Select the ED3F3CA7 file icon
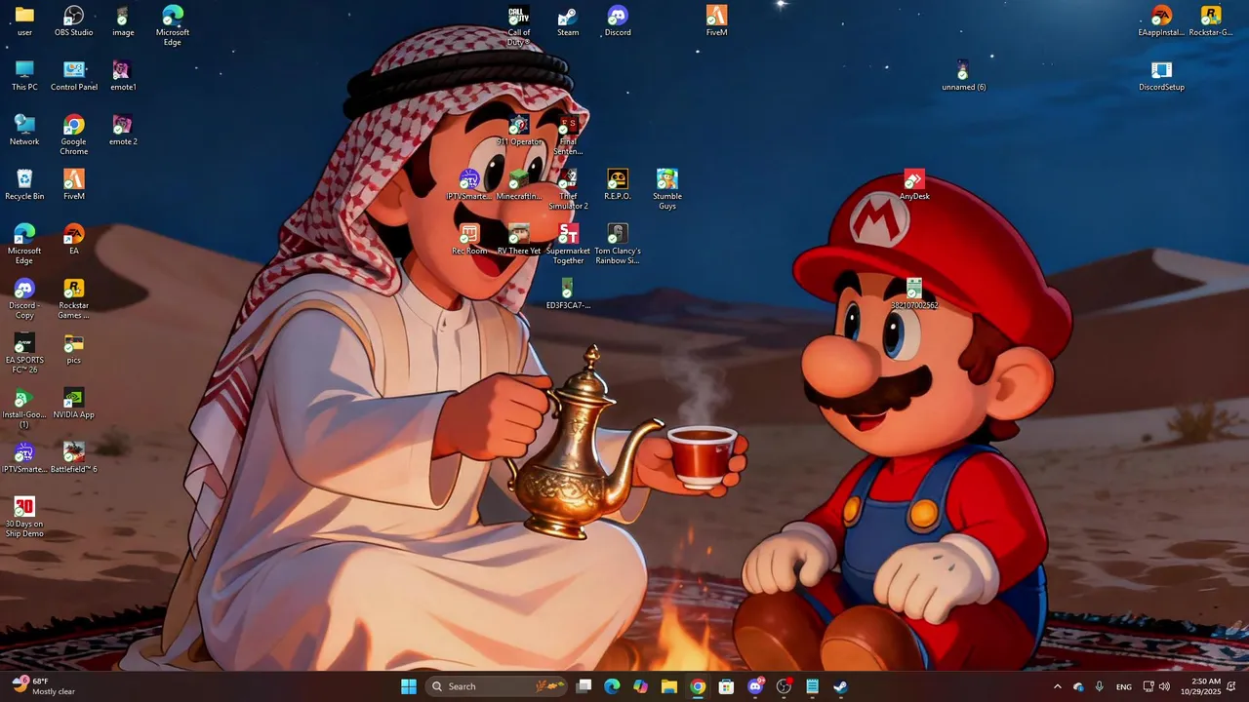Viewport: 1249px width, 702px height. [568, 293]
